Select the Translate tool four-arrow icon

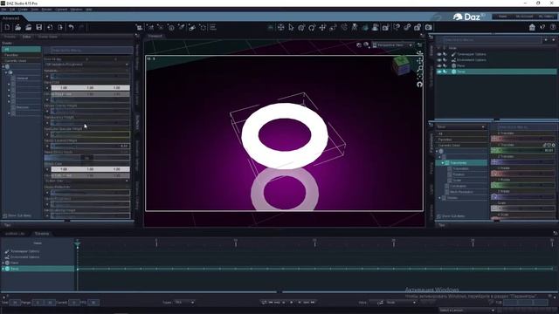point(322,27)
